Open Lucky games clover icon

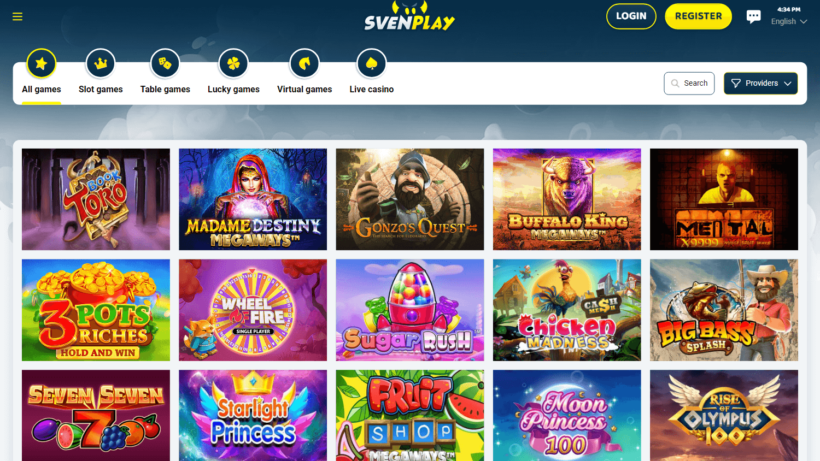[233, 64]
